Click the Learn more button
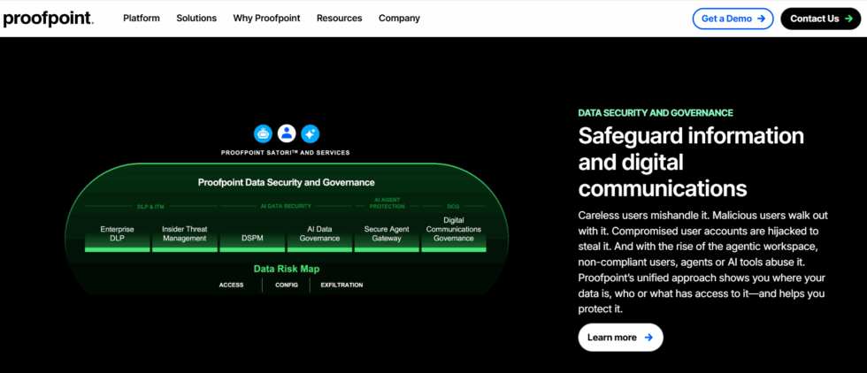The height and width of the screenshot is (373, 867). tap(620, 337)
